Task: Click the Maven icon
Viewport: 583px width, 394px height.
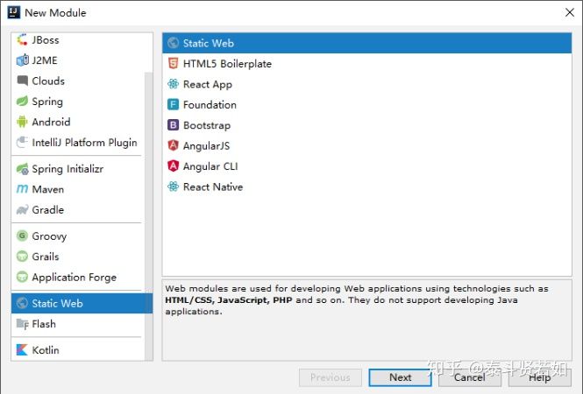Action: pos(23,189)
